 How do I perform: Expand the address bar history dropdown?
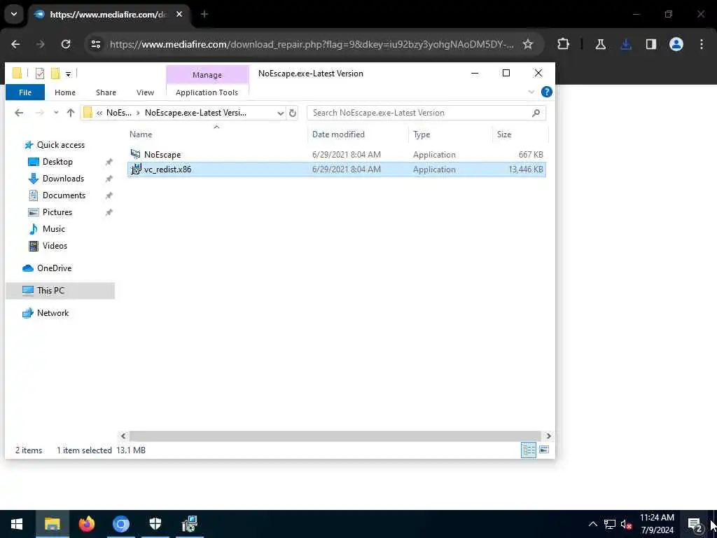(280, 113)
